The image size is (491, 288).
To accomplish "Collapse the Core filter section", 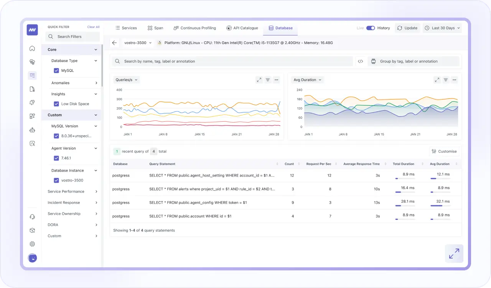I will pos(96,49).
